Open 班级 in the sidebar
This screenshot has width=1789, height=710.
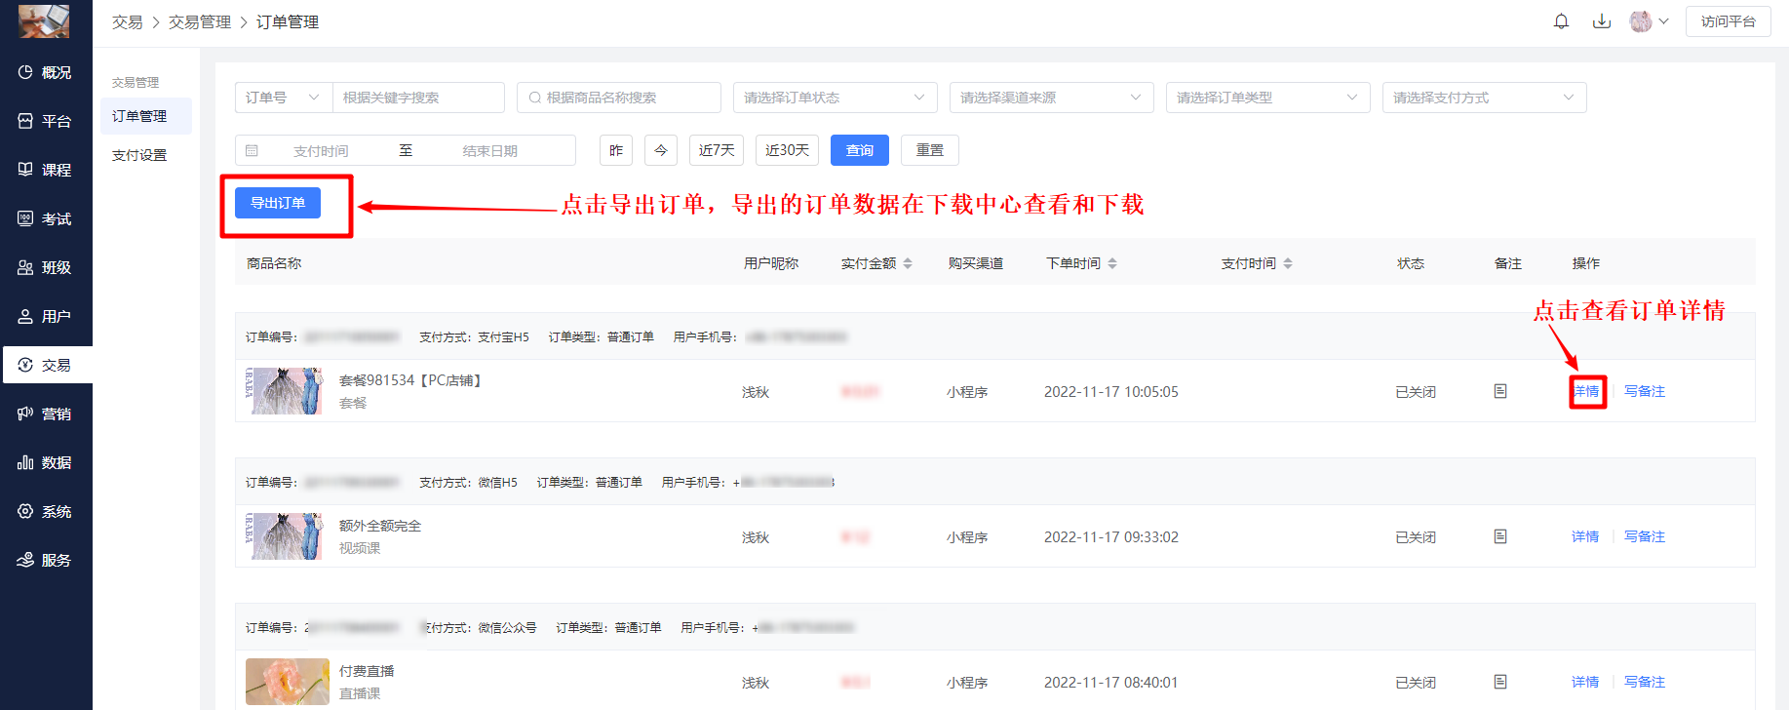(x=46, y=267)
